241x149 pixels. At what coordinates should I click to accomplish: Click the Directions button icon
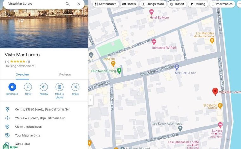[12, 87]
